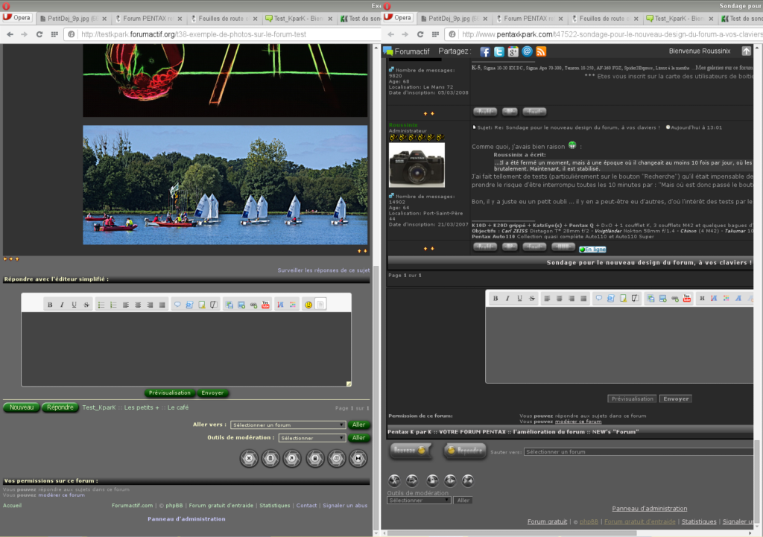Screen dimensions: 763x537
Task: Insert link in the left editor
Action: pyautogui.click(x=253, y=305)
